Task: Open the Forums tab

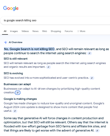Action: click(69, 31)
